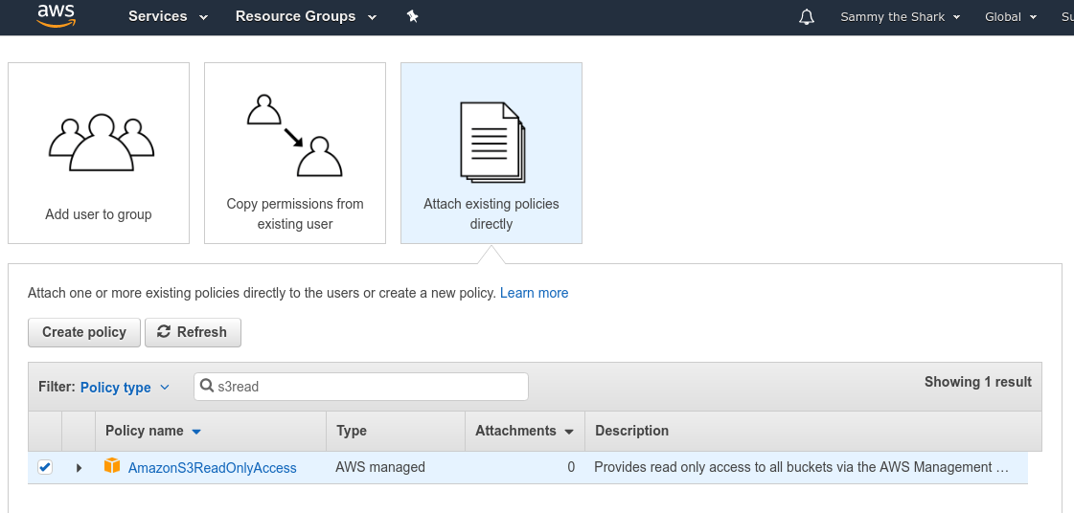Sort by the Attachments column
The width and height of the screenshot is (1074, 513).
point(525,431)
